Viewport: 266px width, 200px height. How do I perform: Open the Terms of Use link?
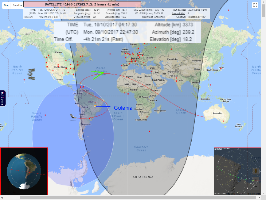[x=253, y=193]
